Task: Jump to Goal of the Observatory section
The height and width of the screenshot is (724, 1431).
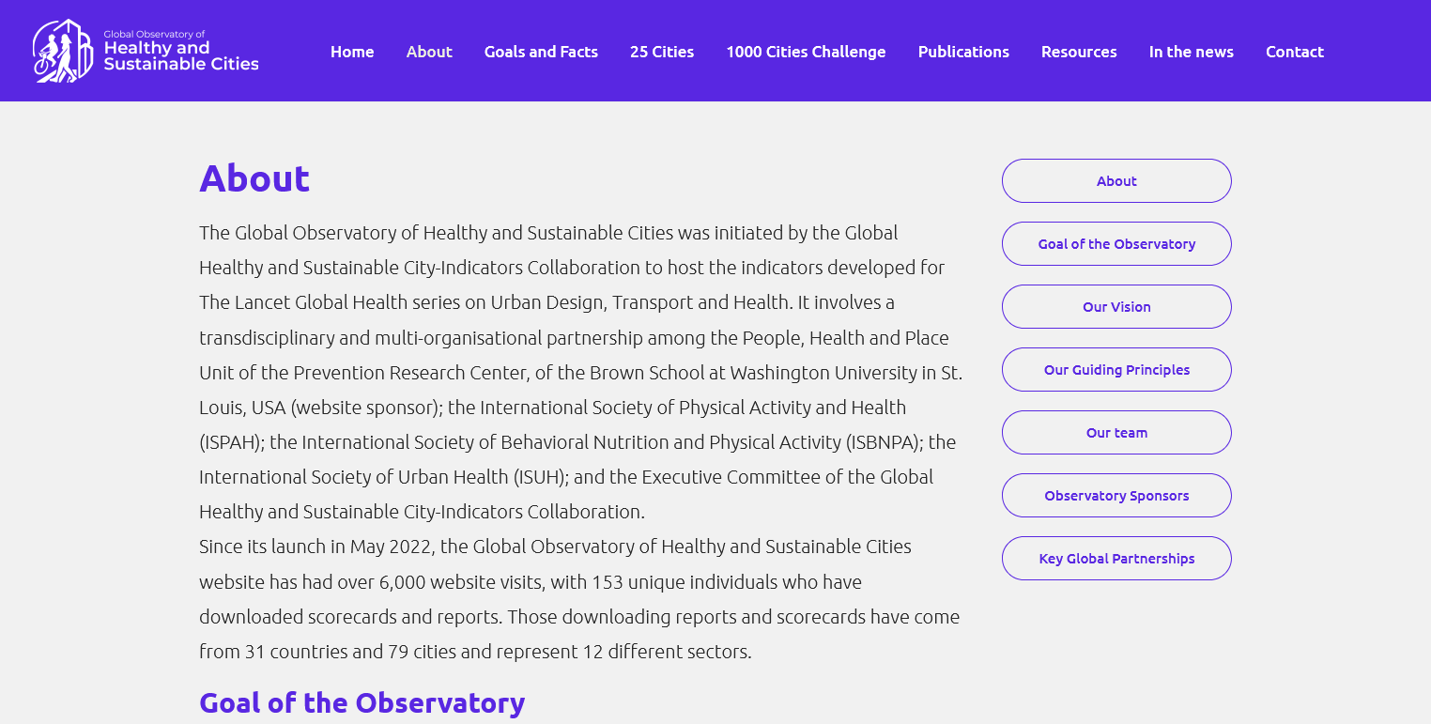Action: pos(1116,244)
